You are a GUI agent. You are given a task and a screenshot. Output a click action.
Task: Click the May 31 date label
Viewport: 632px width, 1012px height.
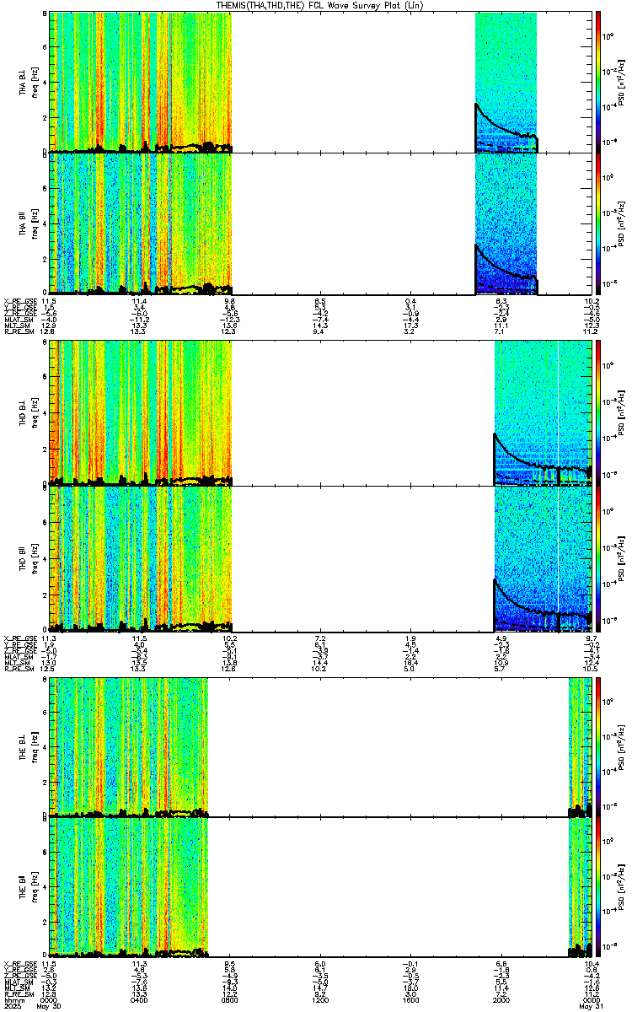tap(590, 1006)
